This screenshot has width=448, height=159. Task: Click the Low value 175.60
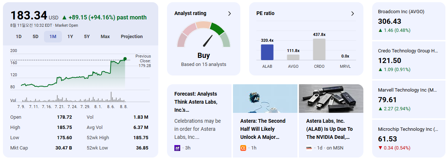click(64, 138)
